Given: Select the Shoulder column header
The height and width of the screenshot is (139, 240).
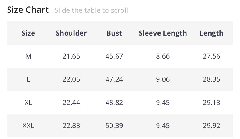Looking at the screenshot, I should pos(71,33).
